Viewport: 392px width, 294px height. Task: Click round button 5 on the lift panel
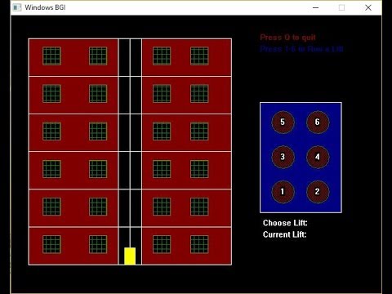click(x=283, y=122)
